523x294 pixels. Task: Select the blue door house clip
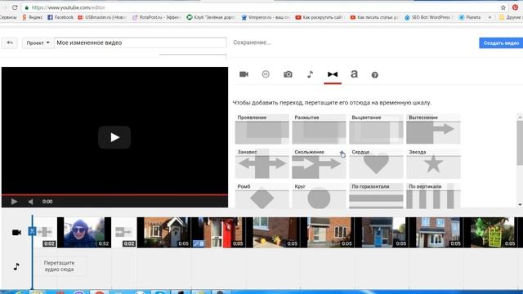click(x=382, y=232)
